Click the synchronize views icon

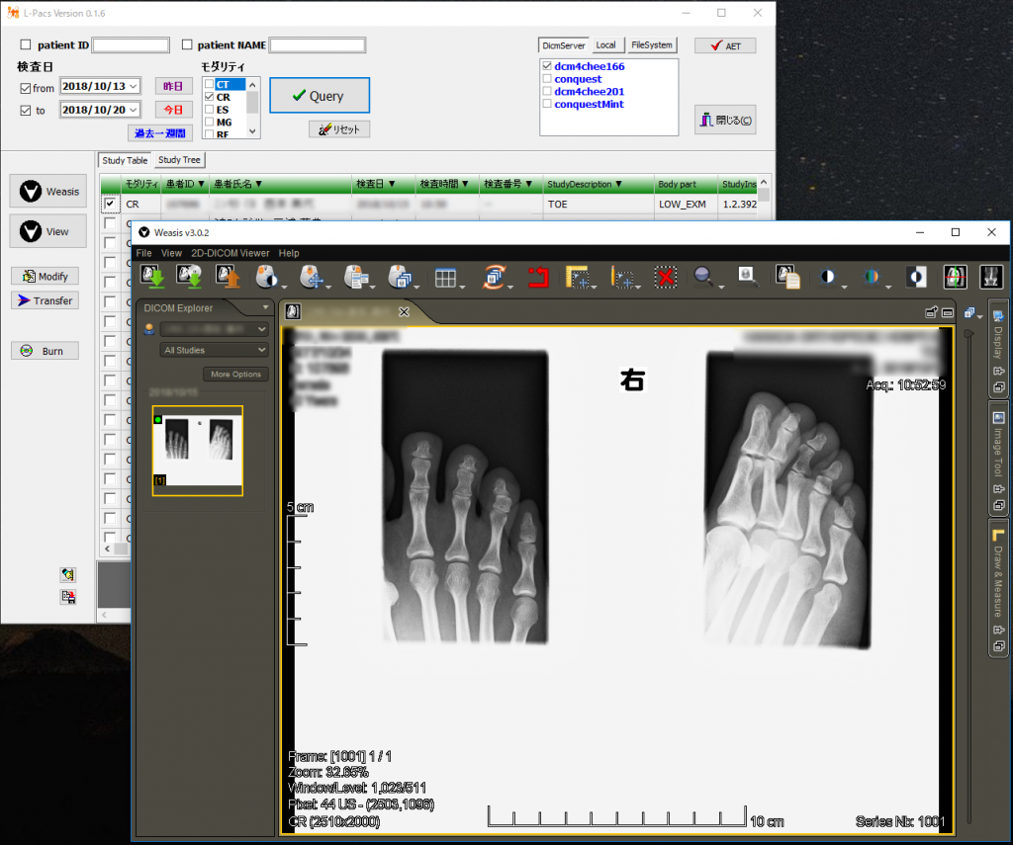click(x=494, y=277)
